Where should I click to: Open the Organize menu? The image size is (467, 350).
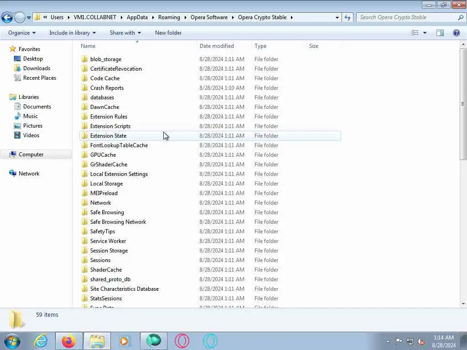tap(22, 33)
